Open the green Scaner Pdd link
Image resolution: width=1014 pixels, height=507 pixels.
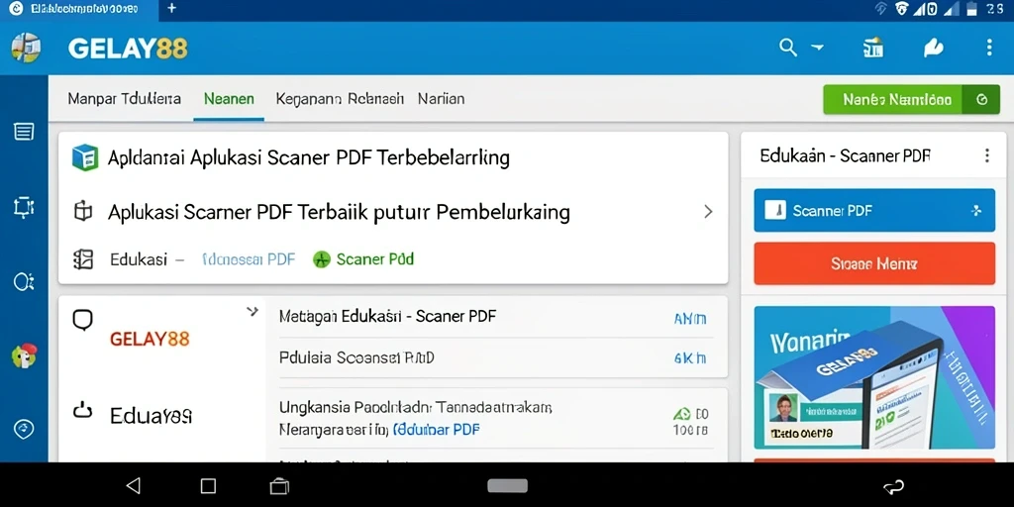click(375, 259)
